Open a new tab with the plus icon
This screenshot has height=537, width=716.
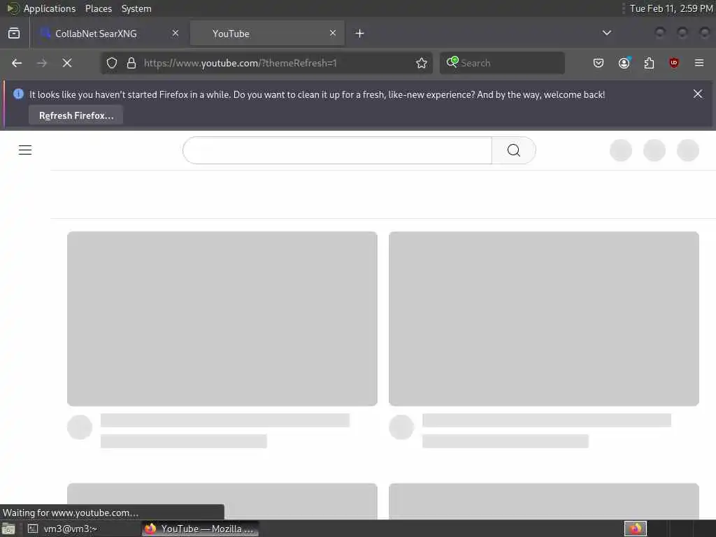point(360,34)
